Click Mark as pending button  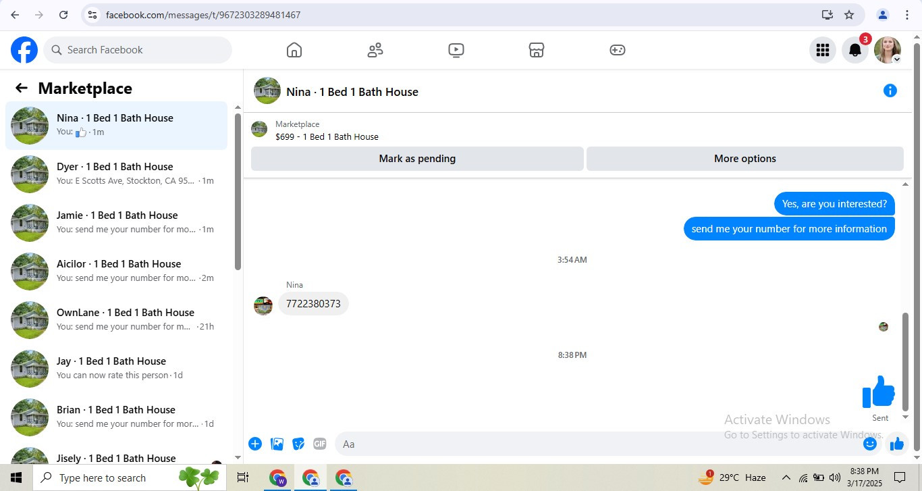pos(417,159)
